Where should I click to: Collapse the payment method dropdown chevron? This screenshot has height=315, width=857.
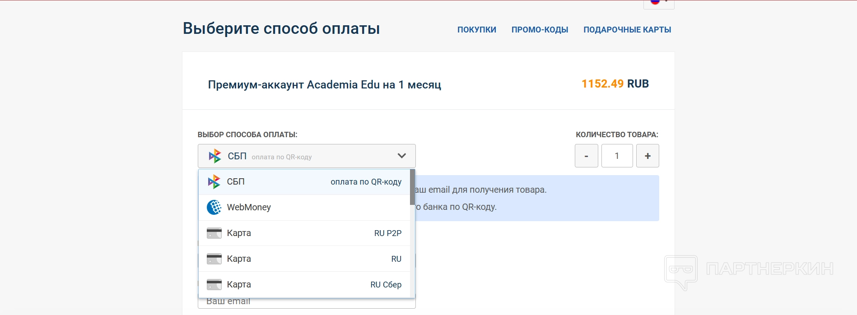pos(401,156)
